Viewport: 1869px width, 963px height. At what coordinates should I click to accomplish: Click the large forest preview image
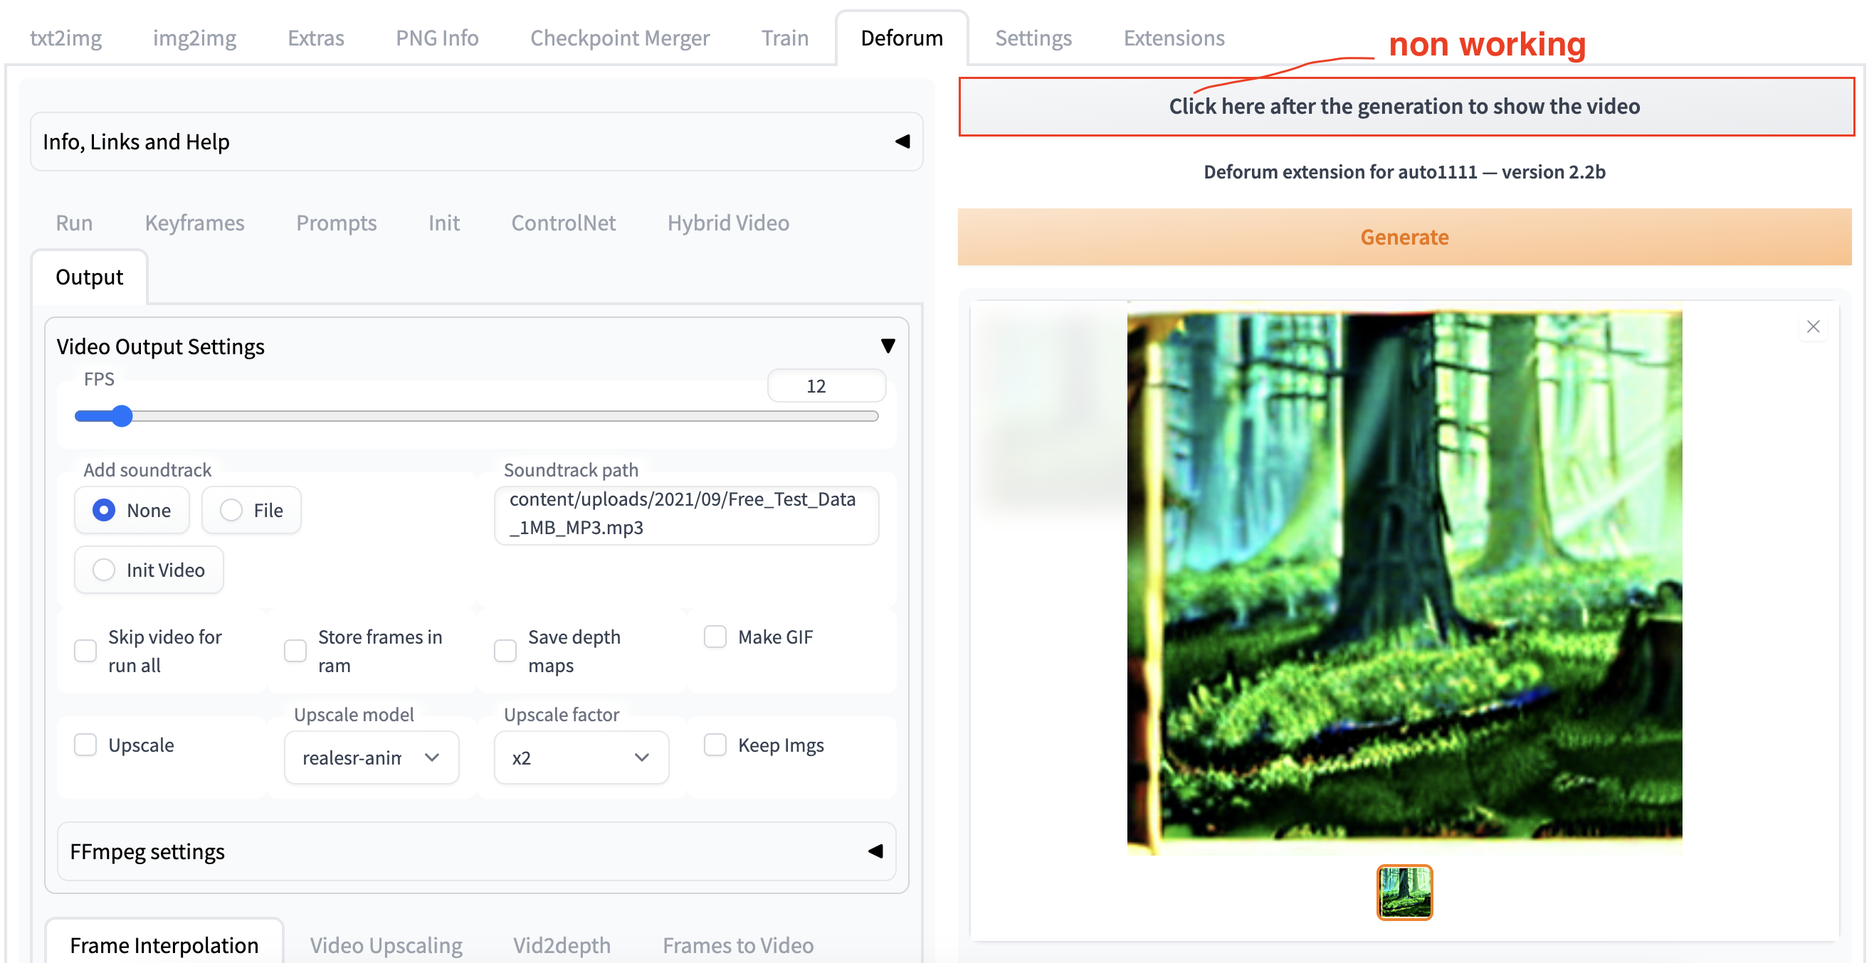pos(1405,578)
